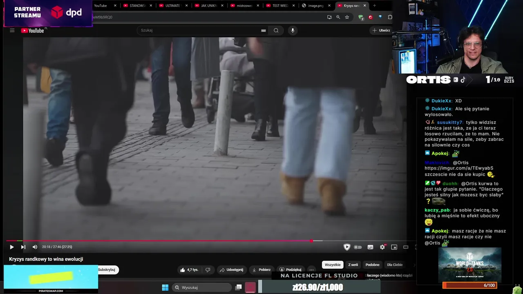Play the YouTube video
523x294 pixels.
pyautogui.click(x=11, y=247)
